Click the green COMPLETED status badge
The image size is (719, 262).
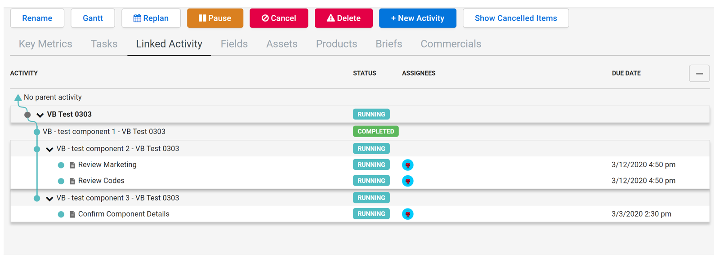coord(375,132)
